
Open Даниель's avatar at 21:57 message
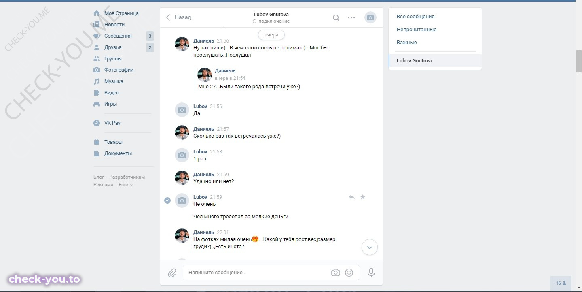[x=182, y=132]
